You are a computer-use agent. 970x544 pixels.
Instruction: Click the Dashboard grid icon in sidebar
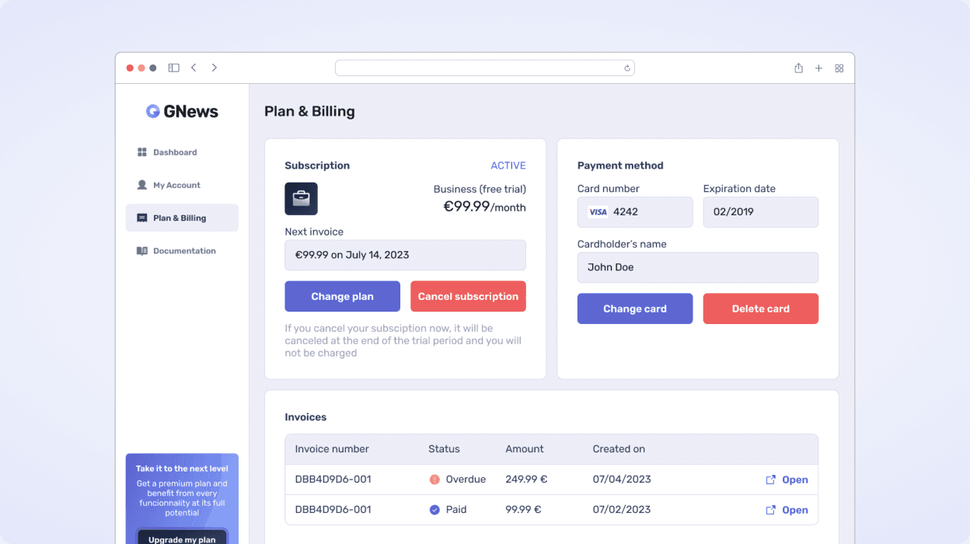pyautogui.click(x=142, y=152)
